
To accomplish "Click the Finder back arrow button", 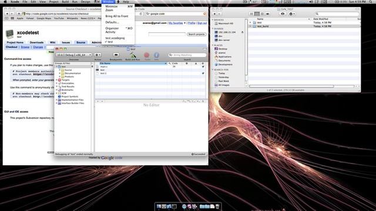I will pos(214,14).
